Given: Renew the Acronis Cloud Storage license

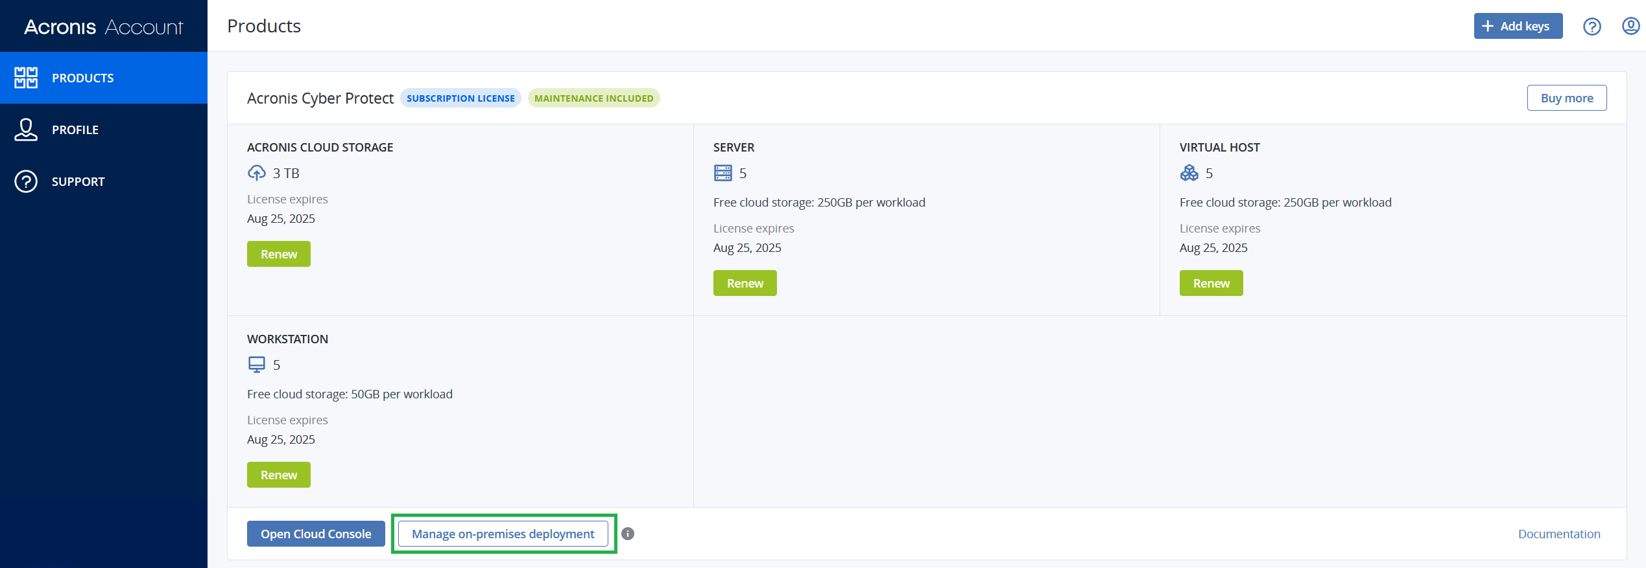Looking at the screenshot, I should 278,254.
